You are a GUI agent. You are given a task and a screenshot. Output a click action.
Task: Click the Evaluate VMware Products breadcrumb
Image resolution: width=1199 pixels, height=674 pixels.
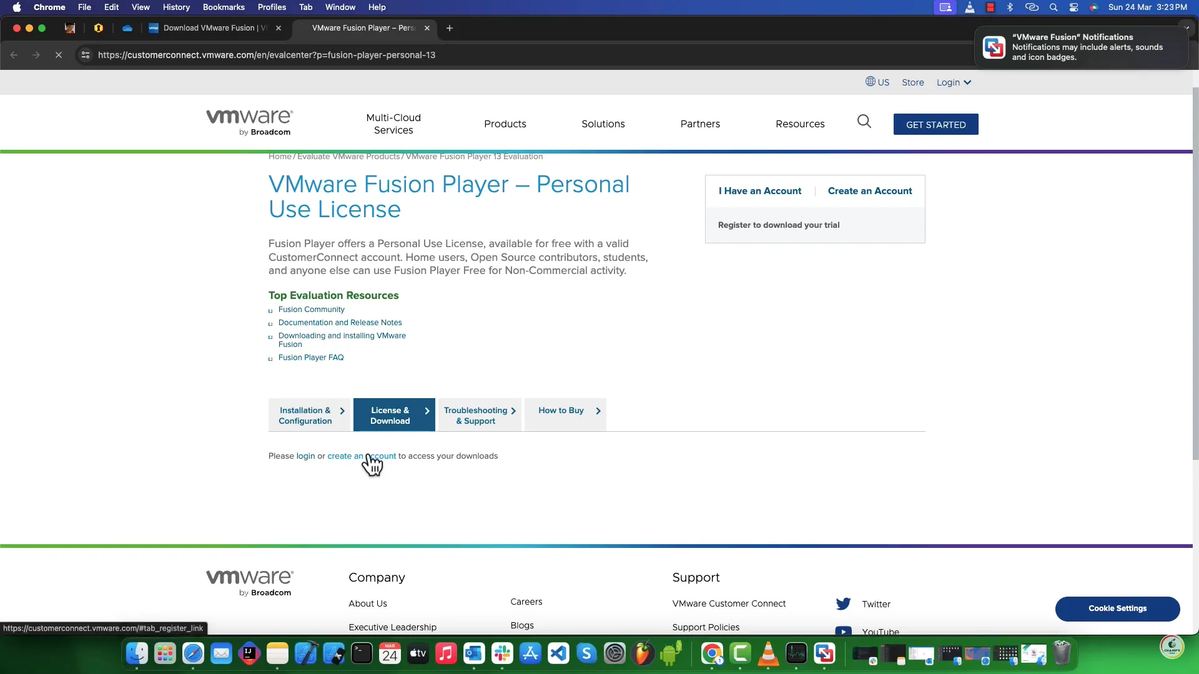point(348,157)
